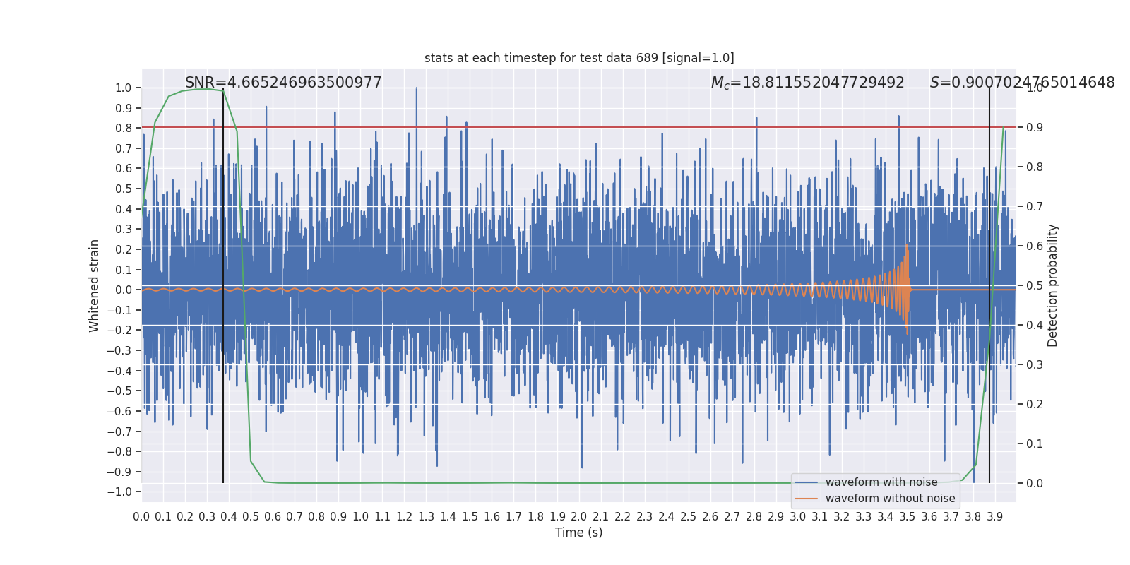Click the −1.0 tick on Whitened strain axis
The height and width of the screenshot is (565, 1130).
tap(119, 492)
